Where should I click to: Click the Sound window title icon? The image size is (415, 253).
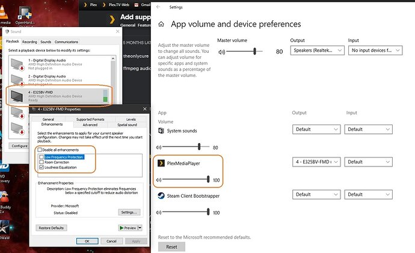(7, 31)
